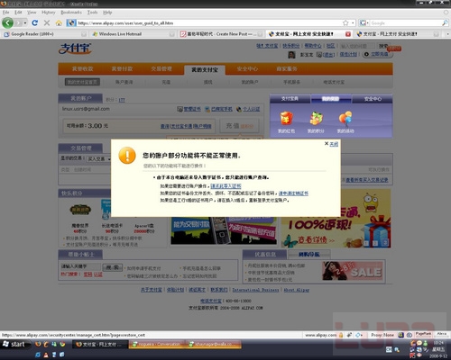
Task: Click the gray search button beside the keyword field
Action: [113, 267]
